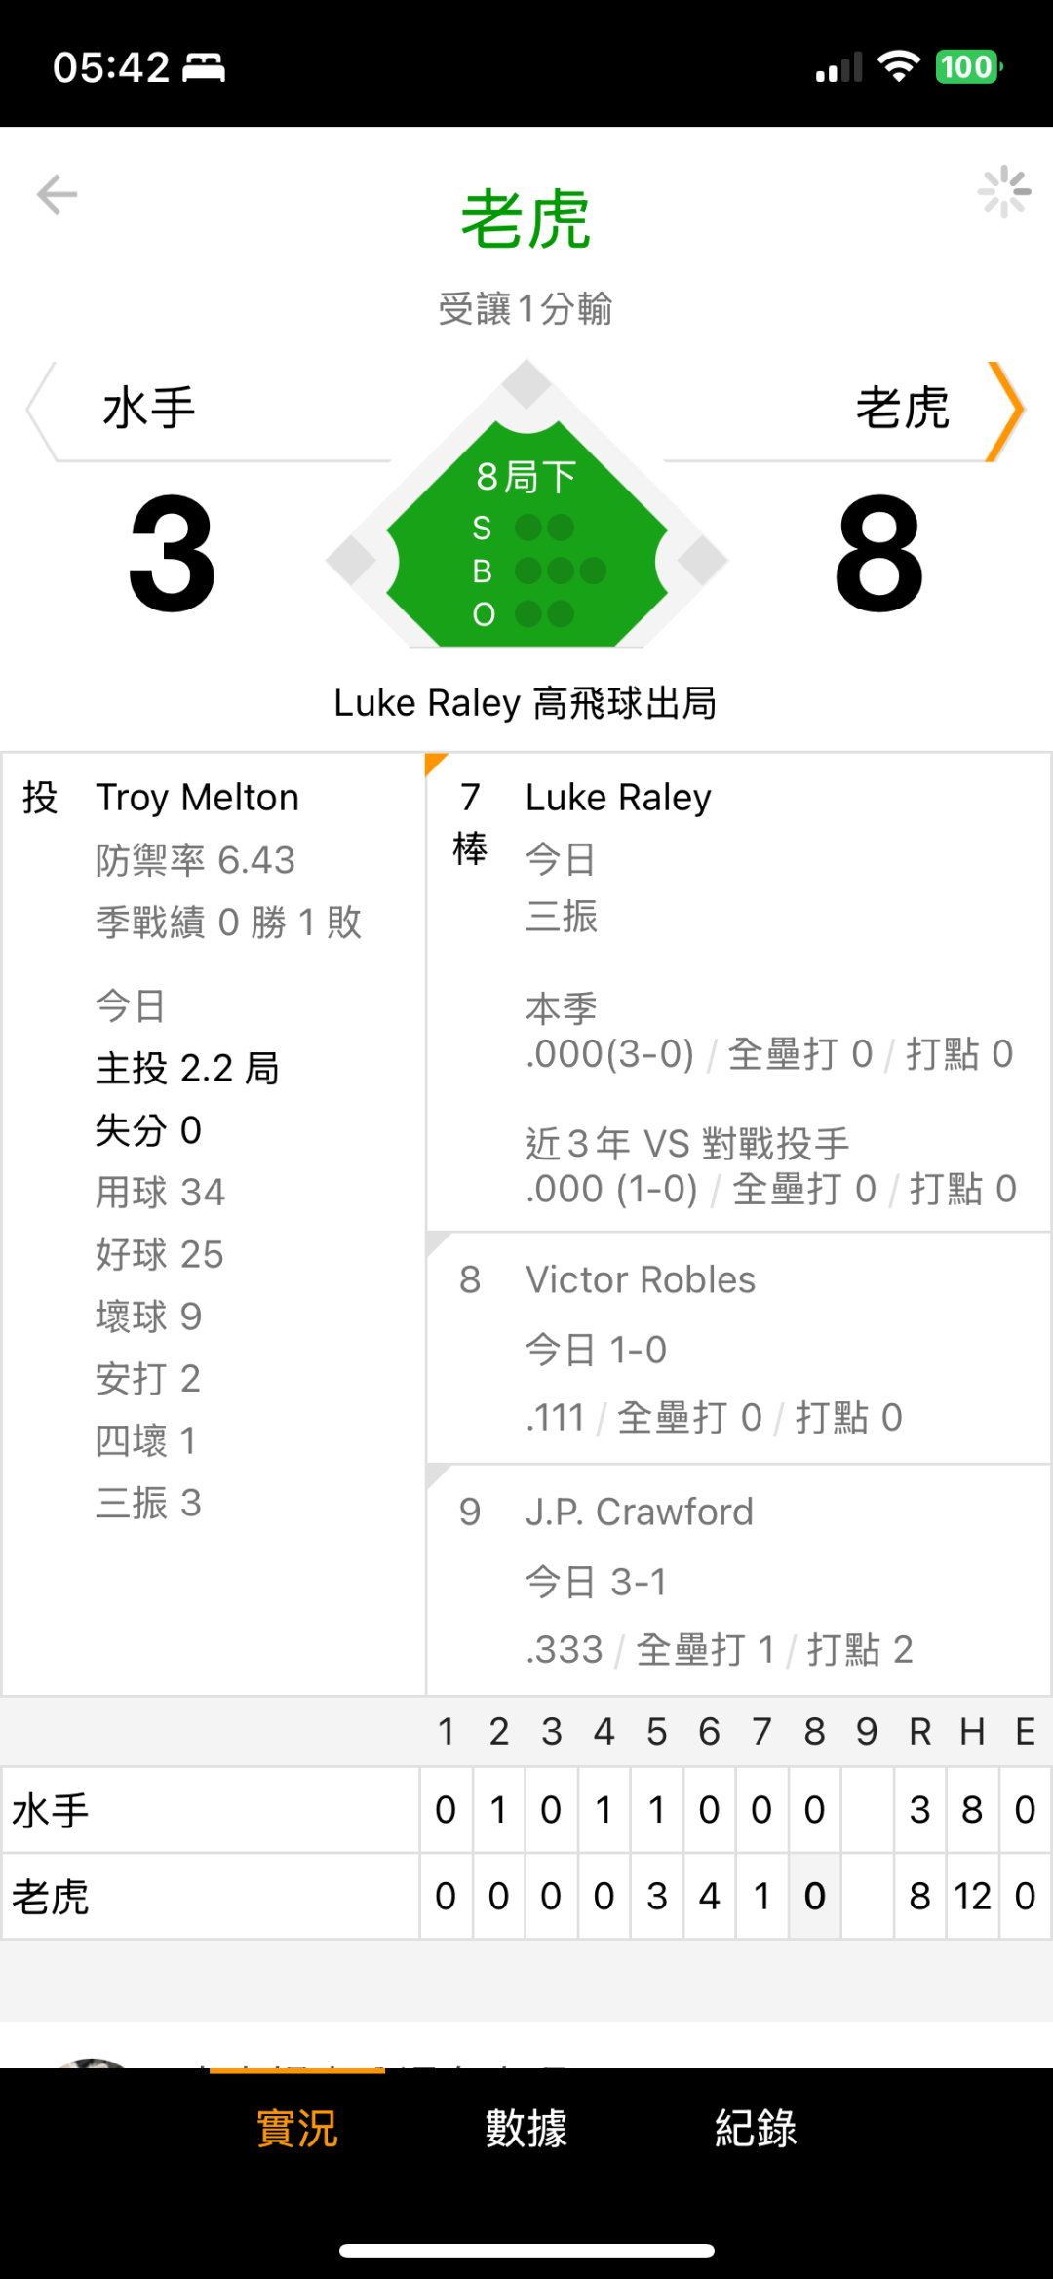Tap the cellular signal bars icon
This screenshot has width=1053, height=2279.
click(x=839, y=66)
